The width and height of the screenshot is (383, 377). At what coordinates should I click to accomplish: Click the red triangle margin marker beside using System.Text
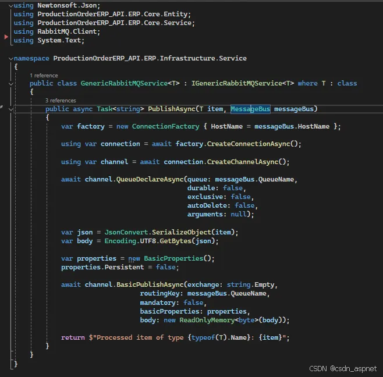point(6,37)
